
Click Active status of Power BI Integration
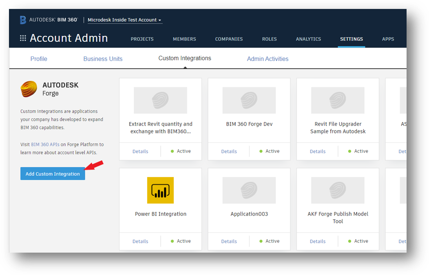click(181, 241)
